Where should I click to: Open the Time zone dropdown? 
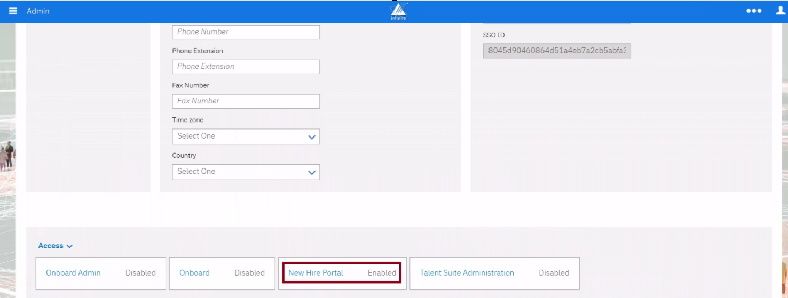(x=246, y=136)
